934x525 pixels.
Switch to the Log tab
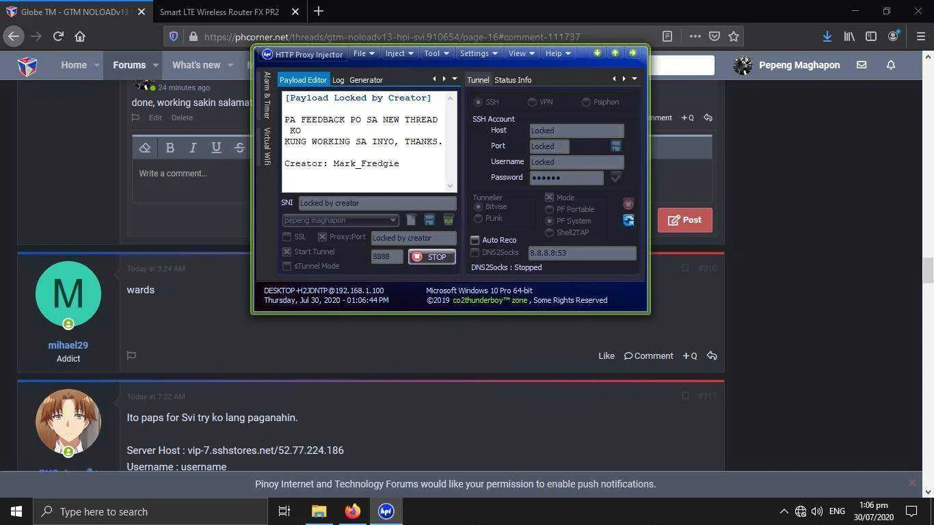pos(338,80)
